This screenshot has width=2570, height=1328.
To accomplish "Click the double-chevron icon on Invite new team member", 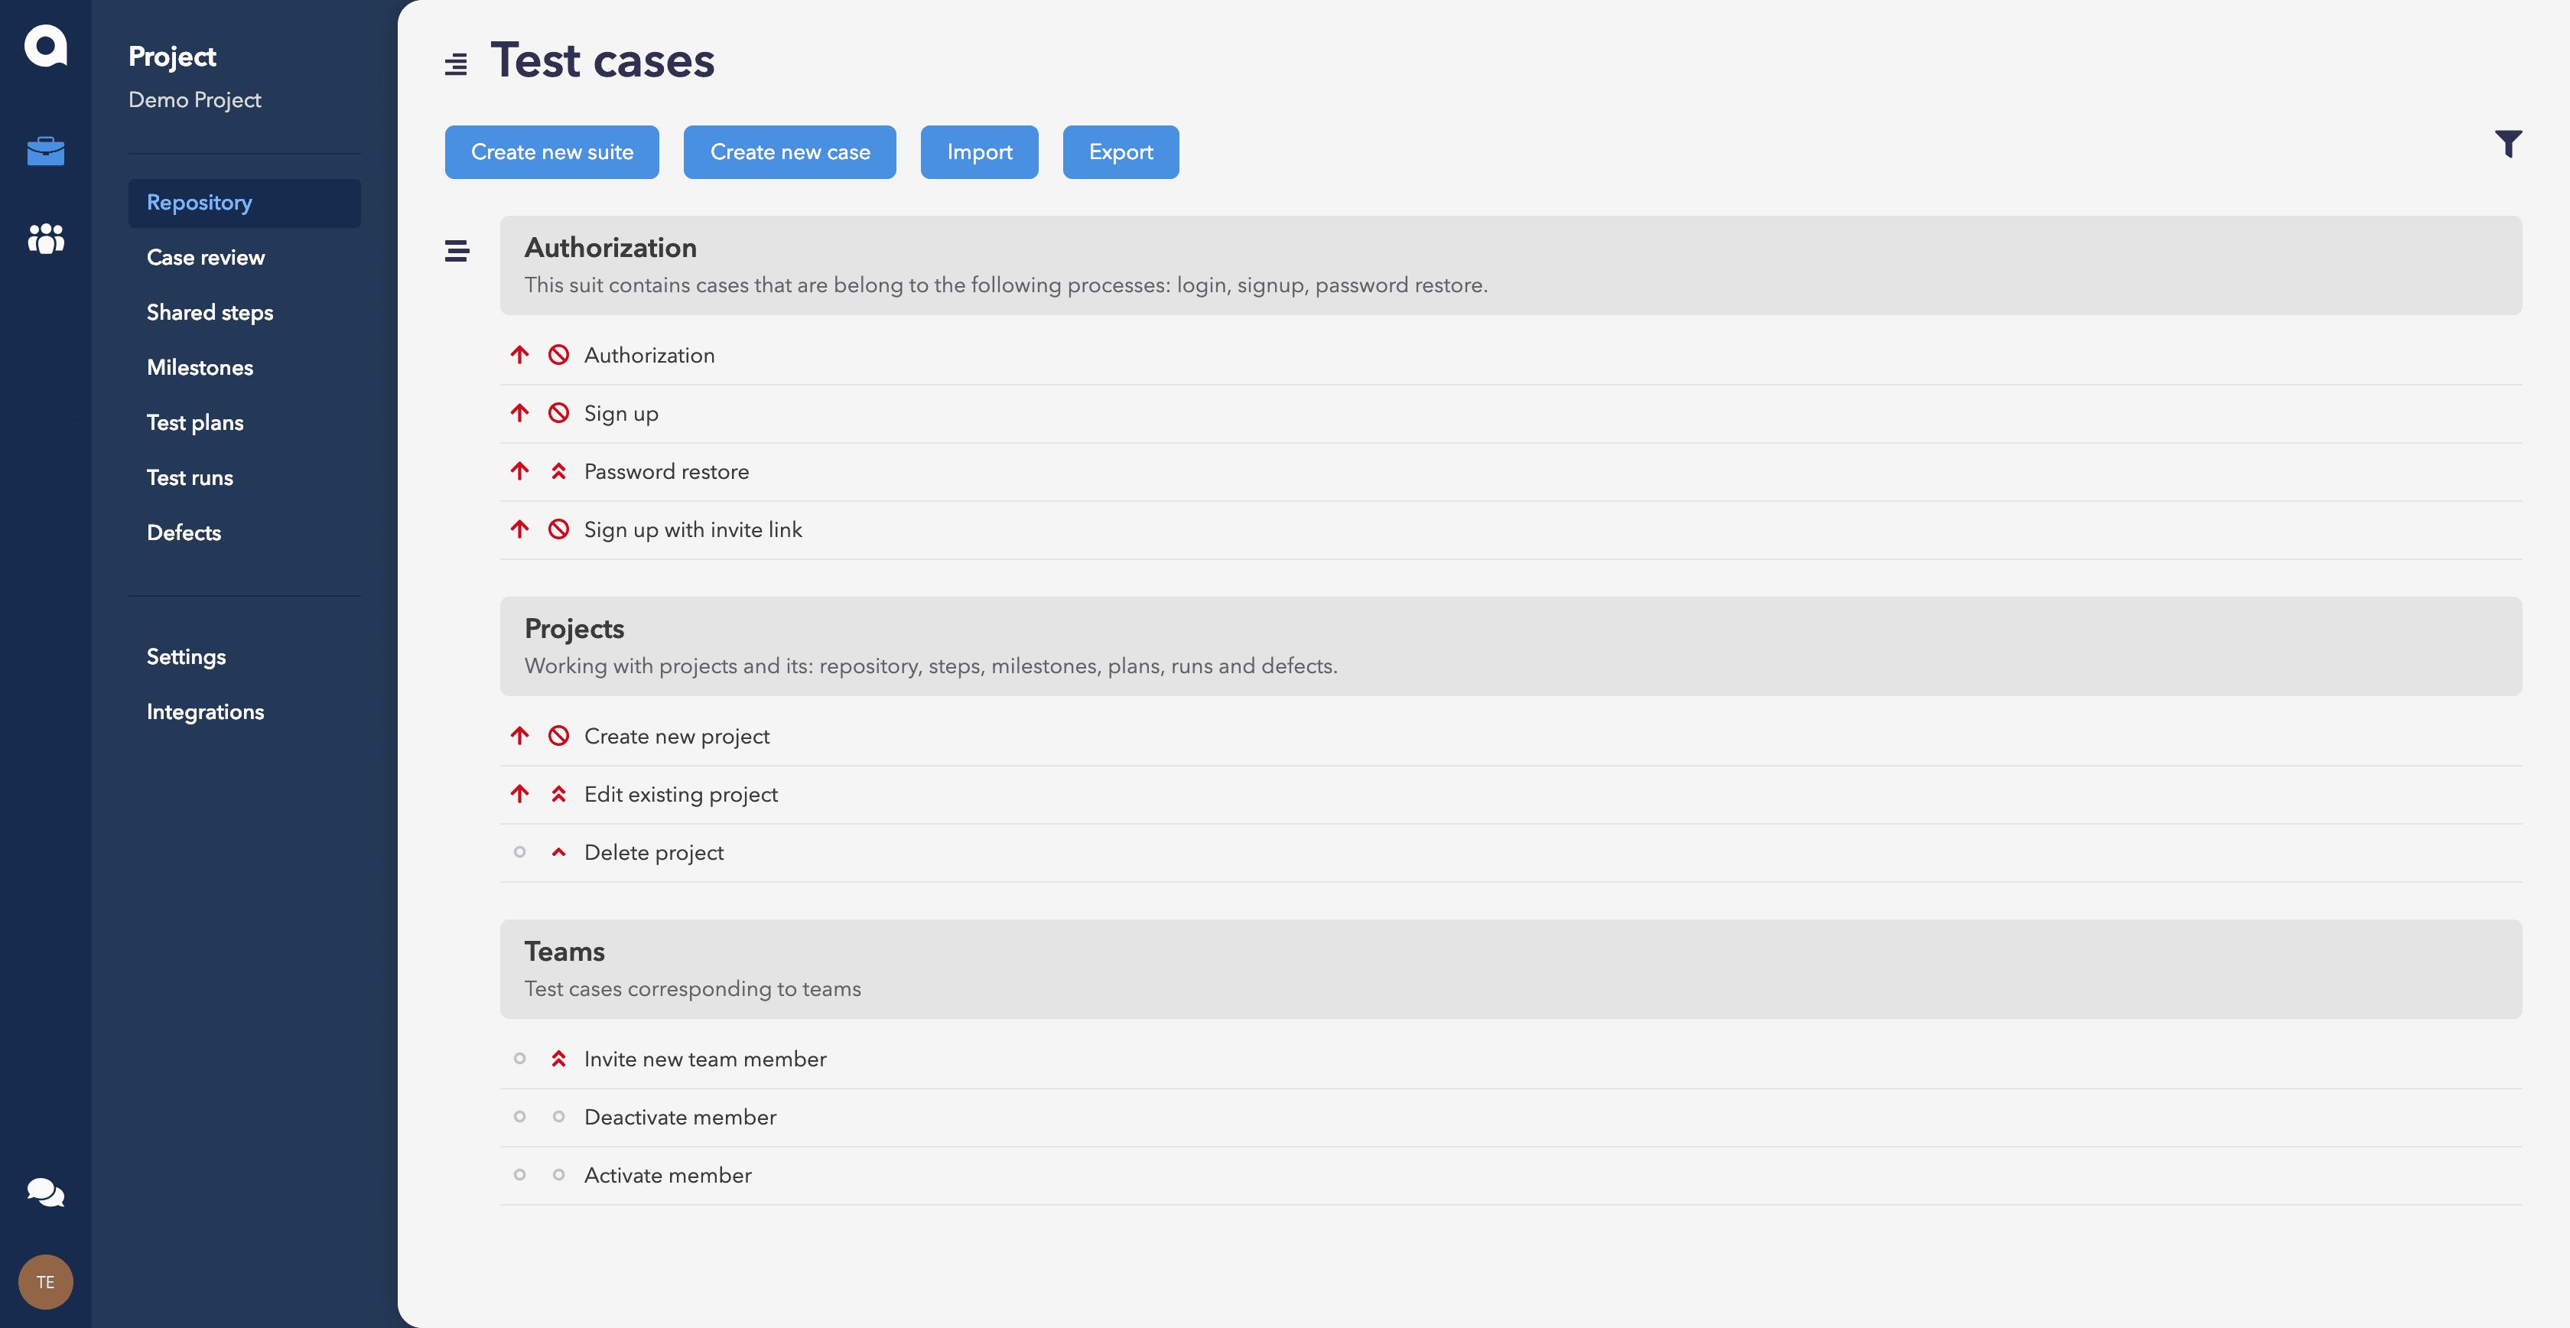I will pyautogui.click(x=558, y=1059).
